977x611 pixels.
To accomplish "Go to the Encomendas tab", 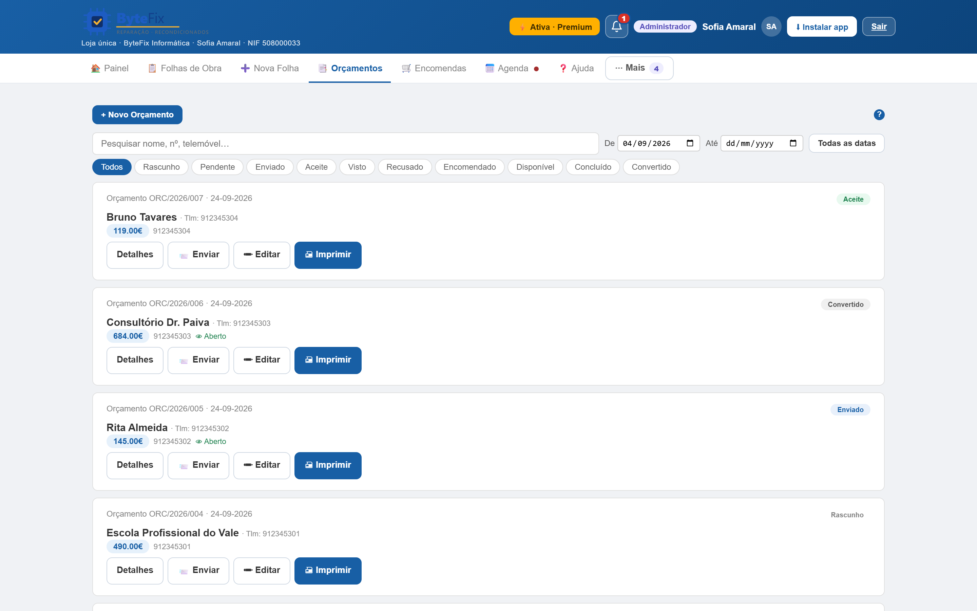I will [x=434, y=68].
